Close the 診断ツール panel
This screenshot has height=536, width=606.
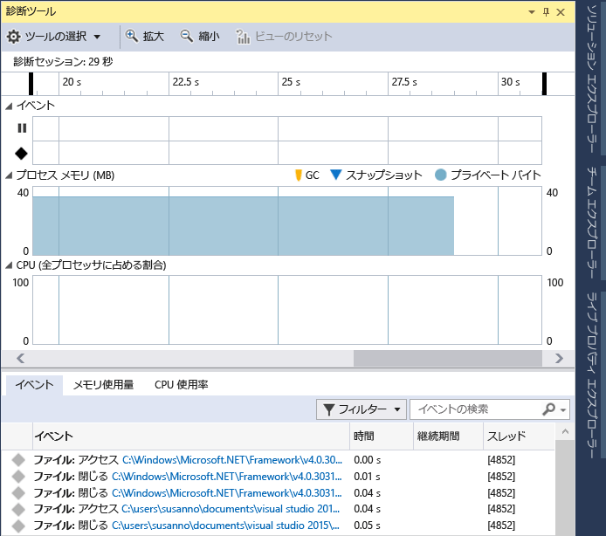(561, 12)
